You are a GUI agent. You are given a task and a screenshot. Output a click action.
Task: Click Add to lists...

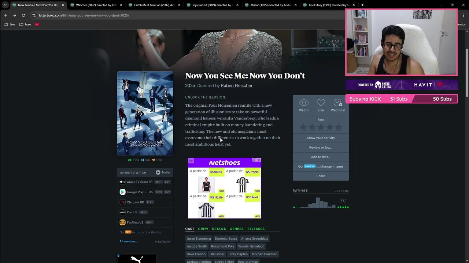click(x=321, y=157)
